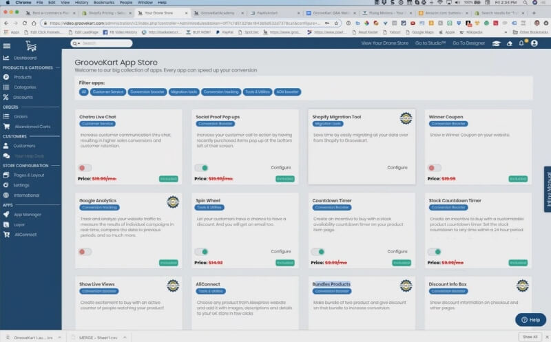Open Go To Designer link
The image size is (551, 342).
tap(469, 43)
